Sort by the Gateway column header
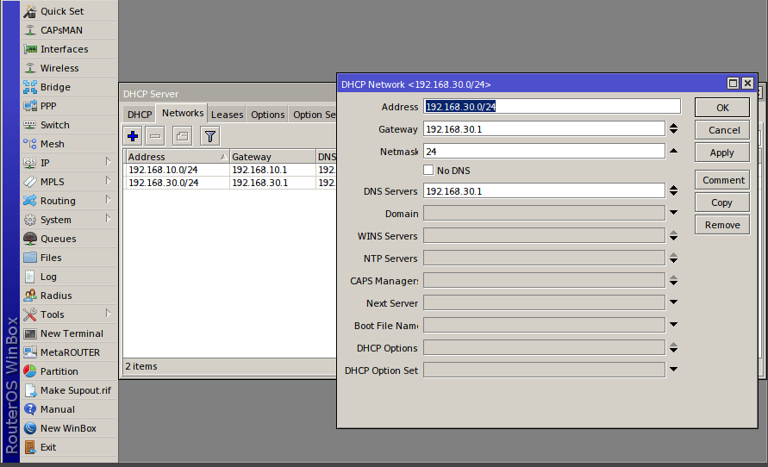 [273, 157]
